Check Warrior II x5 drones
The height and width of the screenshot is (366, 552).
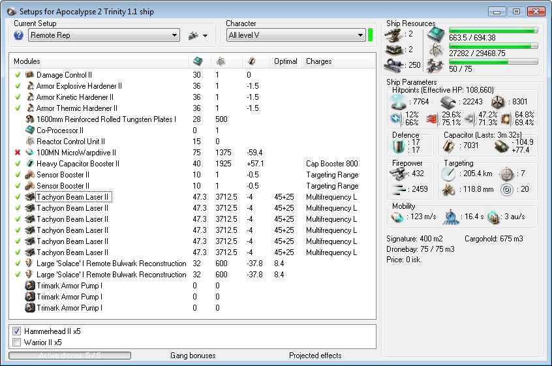(16, 343)
